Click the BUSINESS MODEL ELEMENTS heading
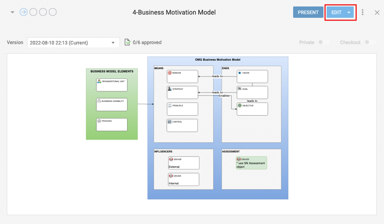384x224 pixels. click(112, 72)
